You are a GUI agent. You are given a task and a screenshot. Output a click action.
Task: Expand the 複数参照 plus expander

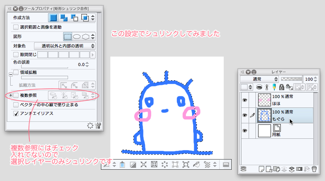[x=10, y=95]
